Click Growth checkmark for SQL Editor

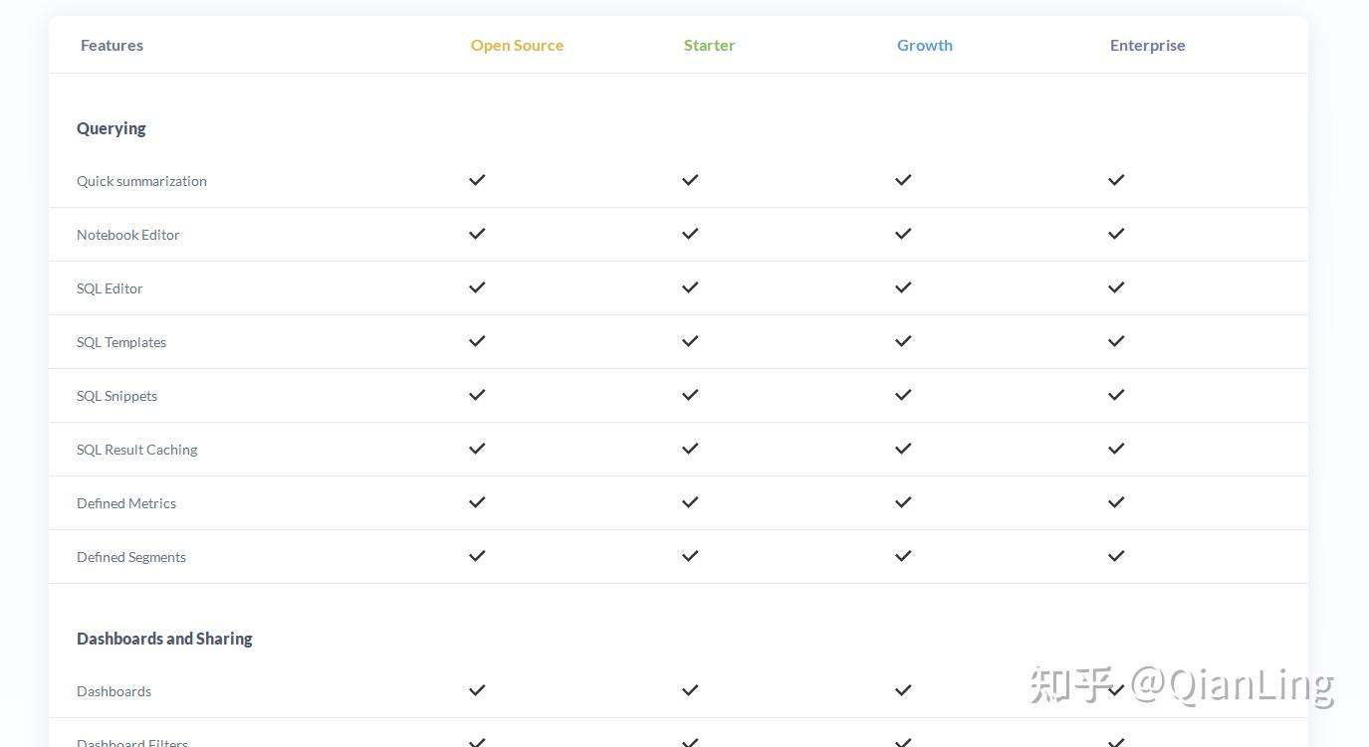(903, 287)
